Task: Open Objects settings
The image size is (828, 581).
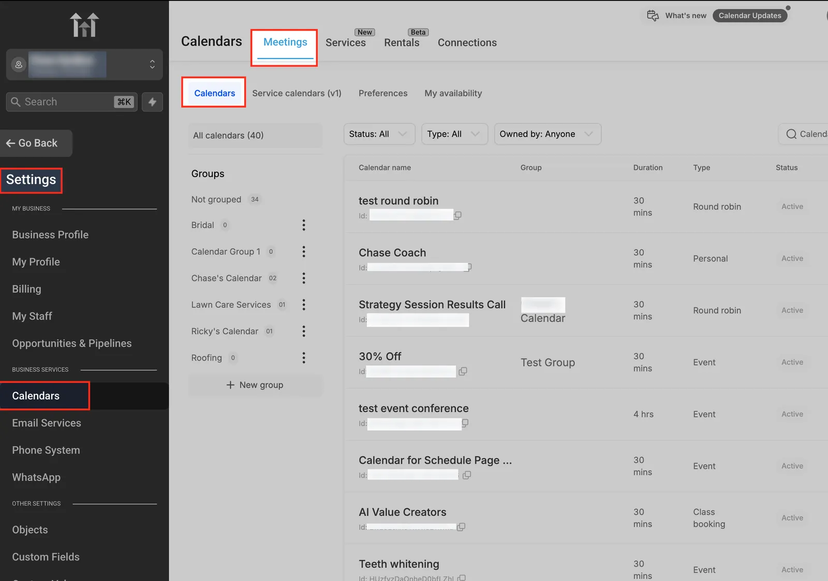Action: coord(30,530)
